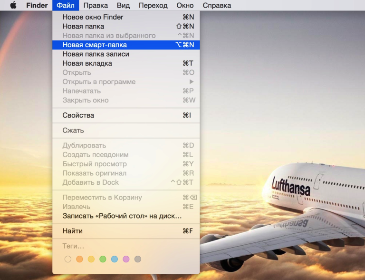The image size is (365, 280).
Task: Click Добавить в Dock entry
Action: click(126, 182)
